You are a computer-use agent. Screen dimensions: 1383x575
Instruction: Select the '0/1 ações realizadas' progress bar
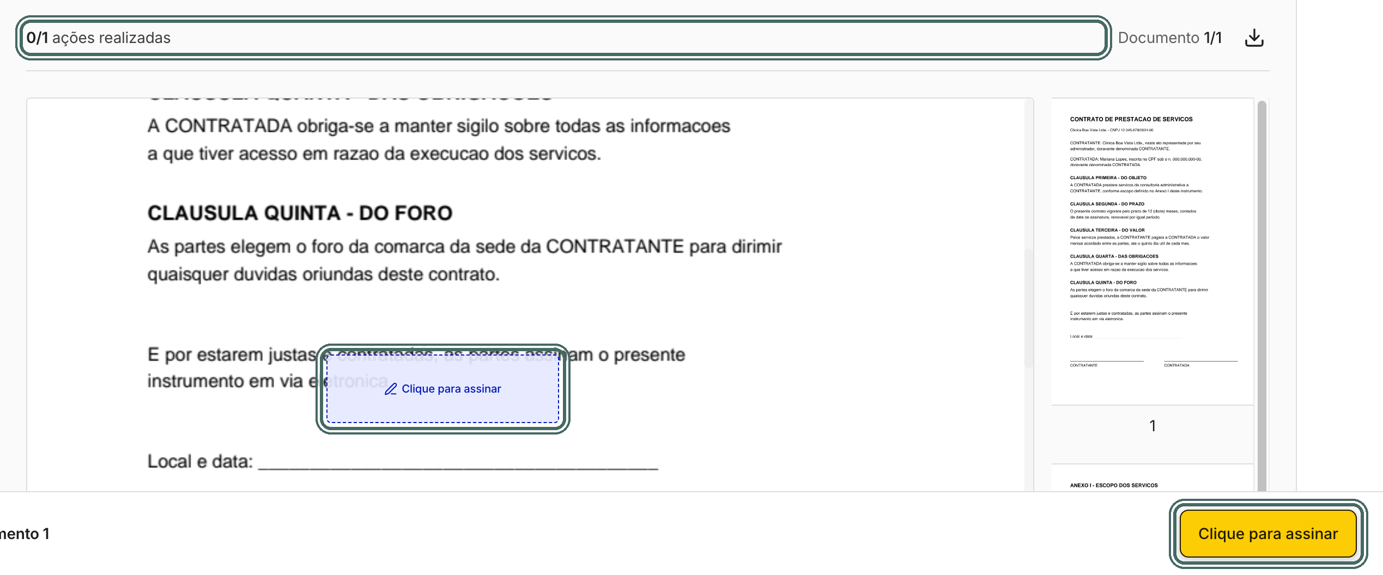563,38
